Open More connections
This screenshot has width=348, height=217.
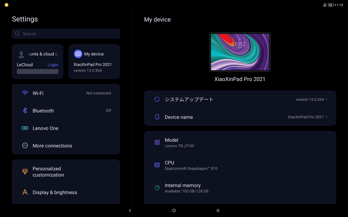[x=66, y=146]
